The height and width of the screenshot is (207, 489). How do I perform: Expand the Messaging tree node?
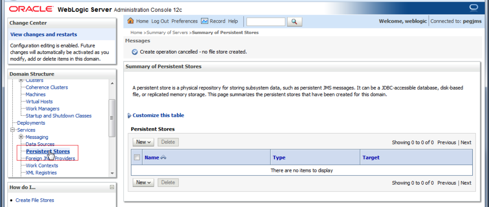pyautogui.click(x=21, y=137)
